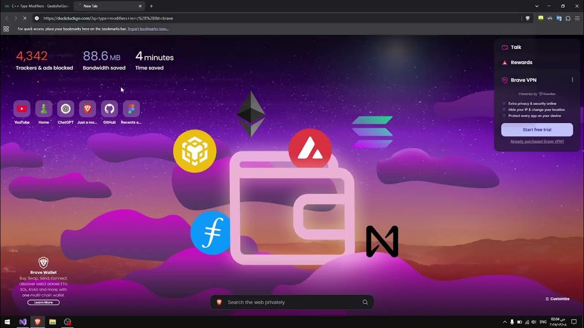This screenshot has width=584, height=328.
Task: Stop loading the page with X button
Action: 25,18
